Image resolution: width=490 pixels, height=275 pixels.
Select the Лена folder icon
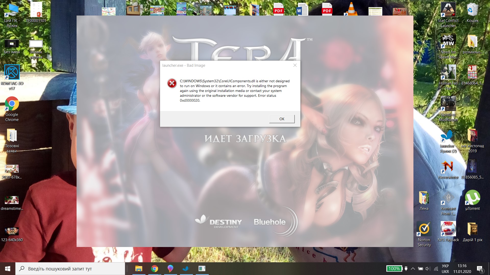click(424, 200)
